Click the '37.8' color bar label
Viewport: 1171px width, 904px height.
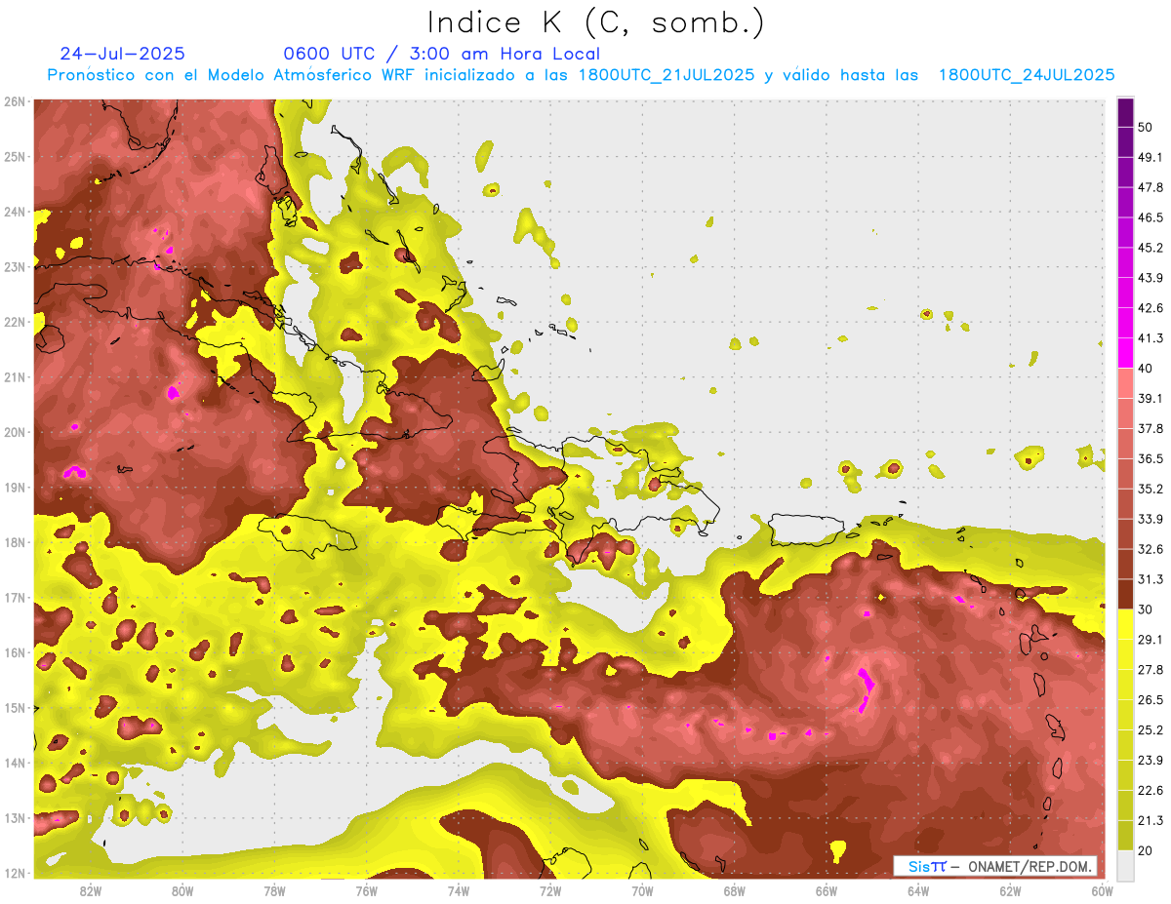[x=1150, y=428]
